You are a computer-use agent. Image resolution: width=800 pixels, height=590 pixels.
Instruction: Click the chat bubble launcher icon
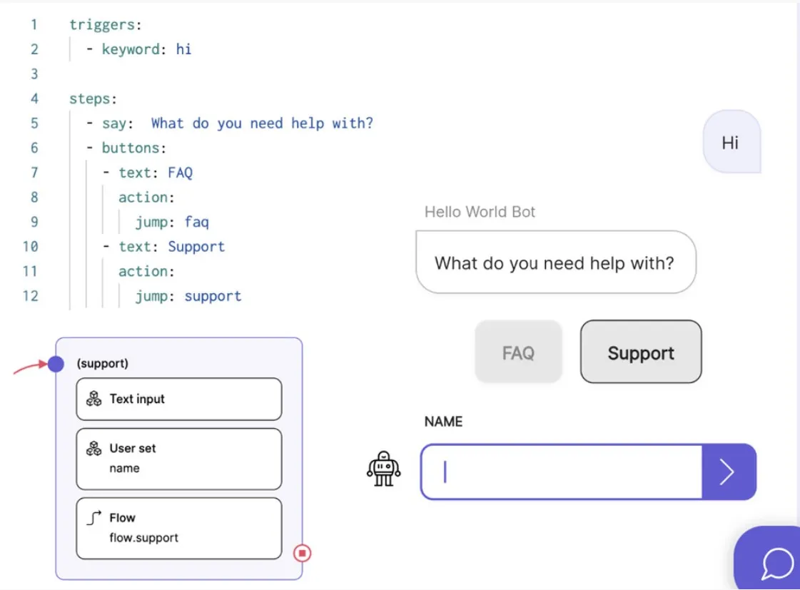(776, 564)
